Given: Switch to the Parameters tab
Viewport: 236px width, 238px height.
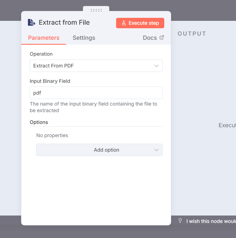Looking at the screenshot, I should [x=44, y=38].
